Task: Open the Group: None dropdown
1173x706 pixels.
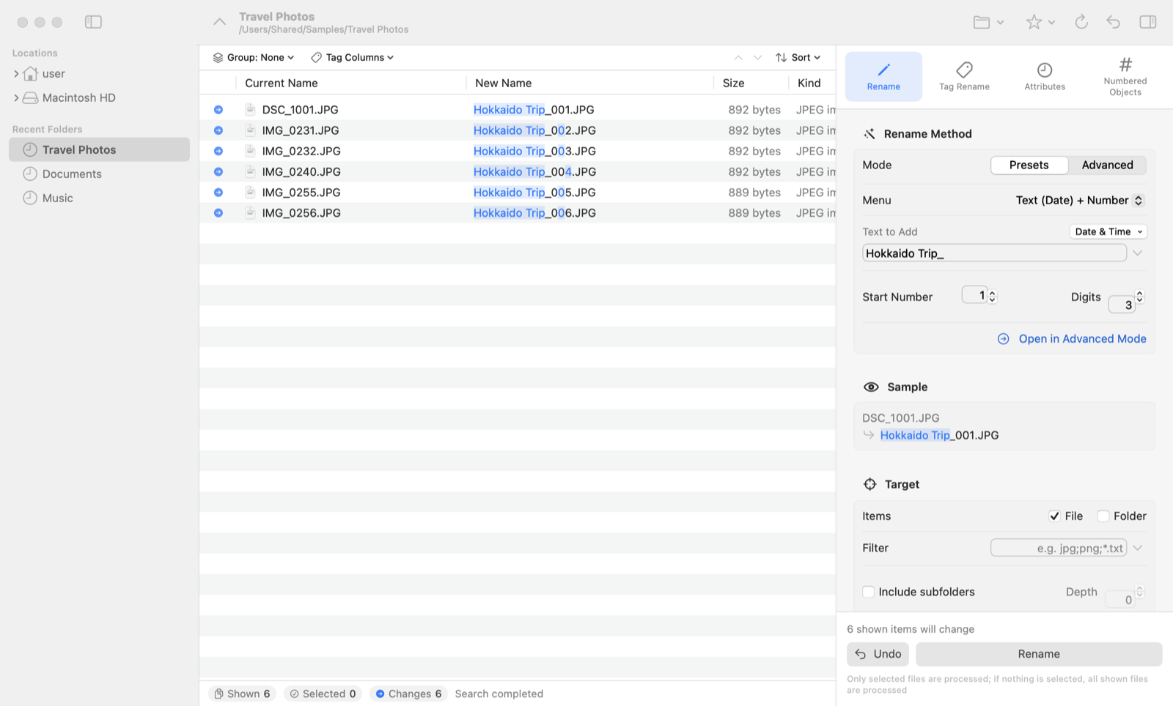Action: click(254, 57)
